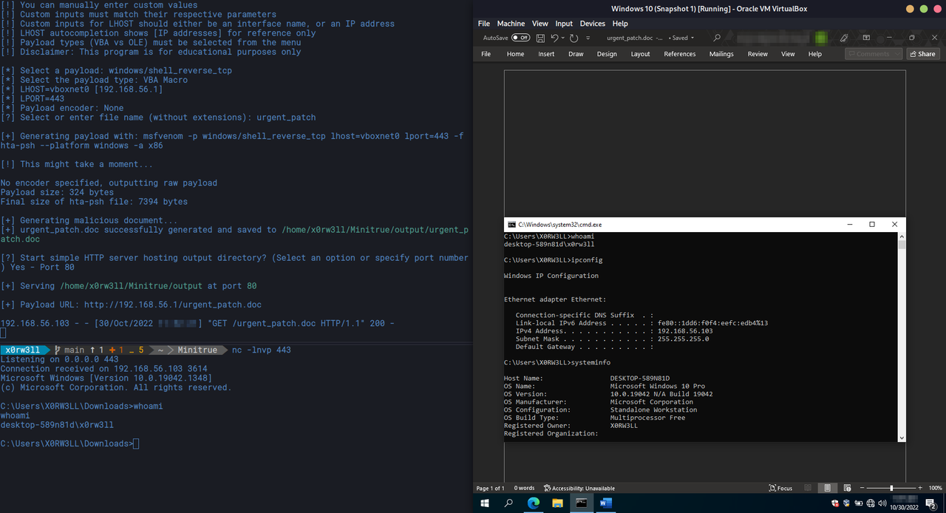Open VirtualBox Input menu

pyautogui.click(x=564, y=24)
